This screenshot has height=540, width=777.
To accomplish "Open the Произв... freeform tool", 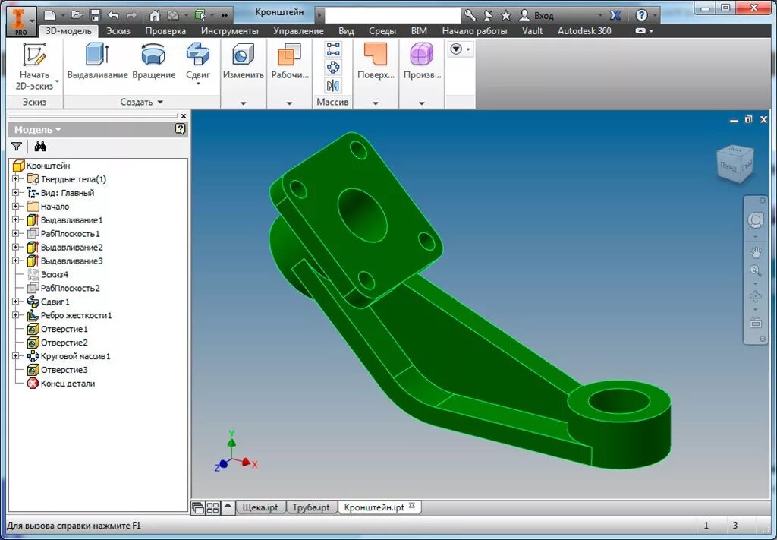I will [422, 61].
